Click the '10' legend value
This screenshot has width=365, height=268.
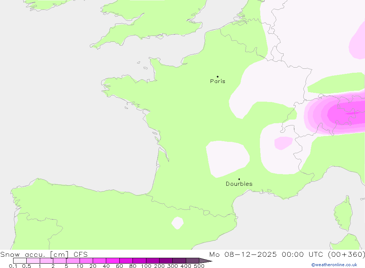point(80,266)
